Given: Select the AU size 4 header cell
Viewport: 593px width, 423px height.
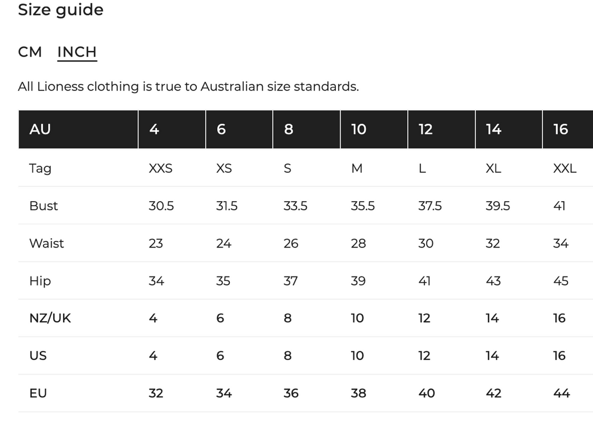Looking at the screenshot, I should (x=172, y=129).
